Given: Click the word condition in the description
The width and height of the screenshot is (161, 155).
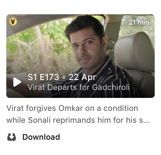Looking at the screenshot, I should (121, 108).
